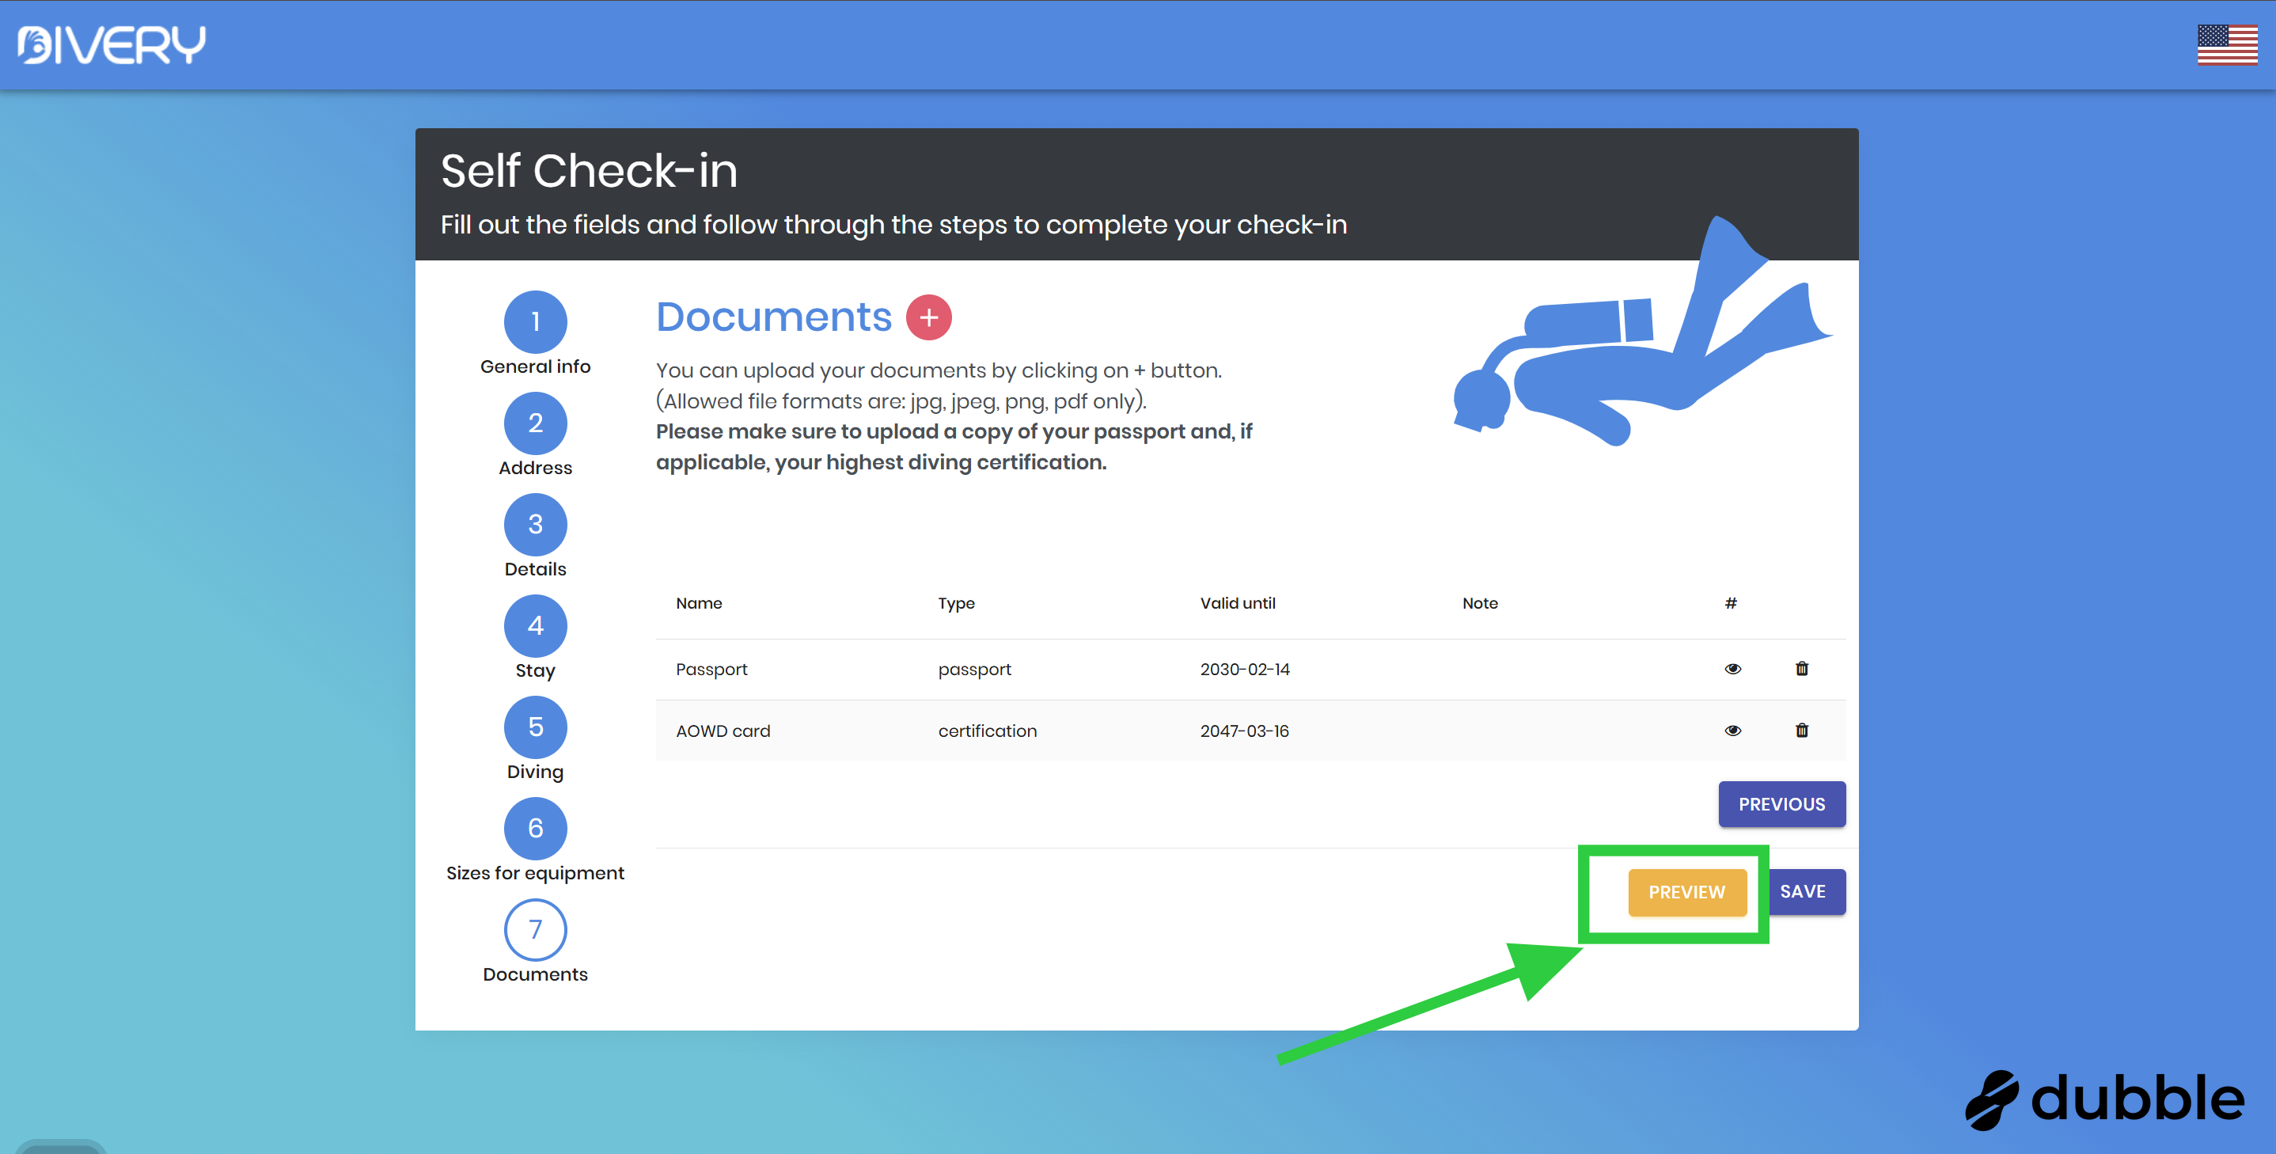2276x1154 pixels.
Task: Go to step 1 General info
Action: pos(536,321)
